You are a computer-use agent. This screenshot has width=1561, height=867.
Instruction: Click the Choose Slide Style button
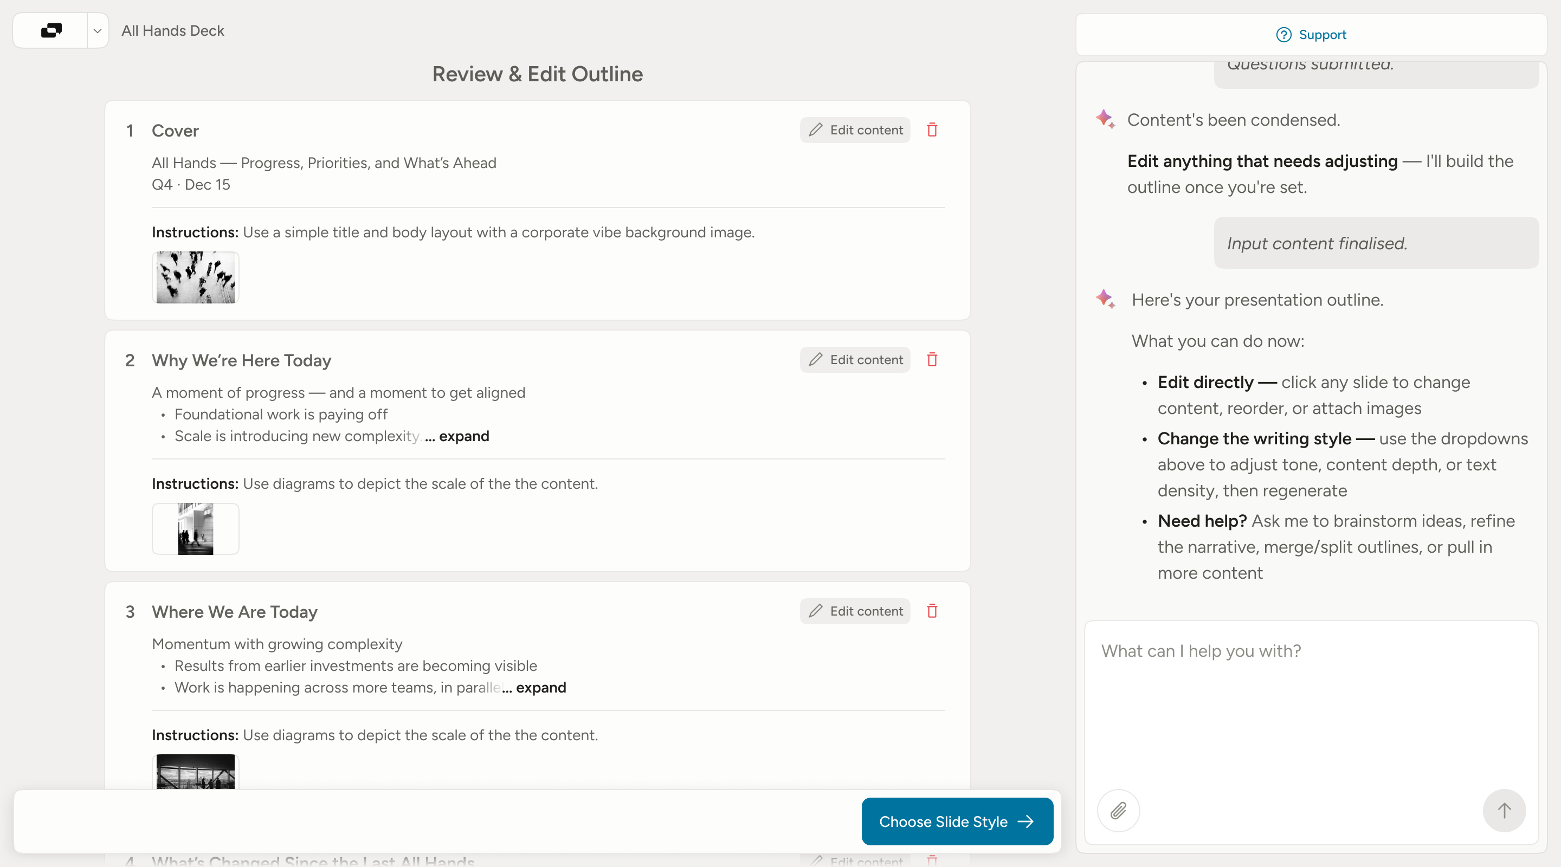coord(957,821)
